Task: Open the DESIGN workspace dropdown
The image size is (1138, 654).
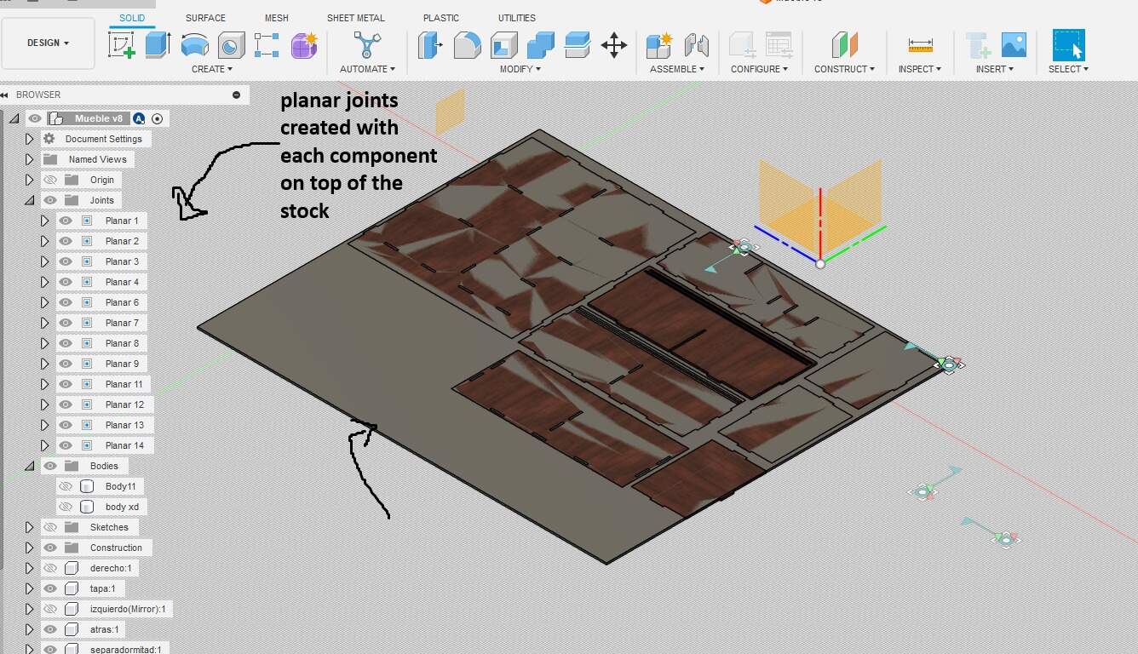Action: point(48,43)
